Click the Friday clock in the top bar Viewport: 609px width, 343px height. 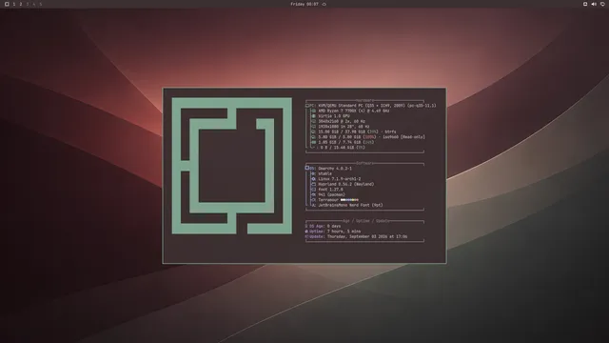pyautogui.click(x=304, y=4)
